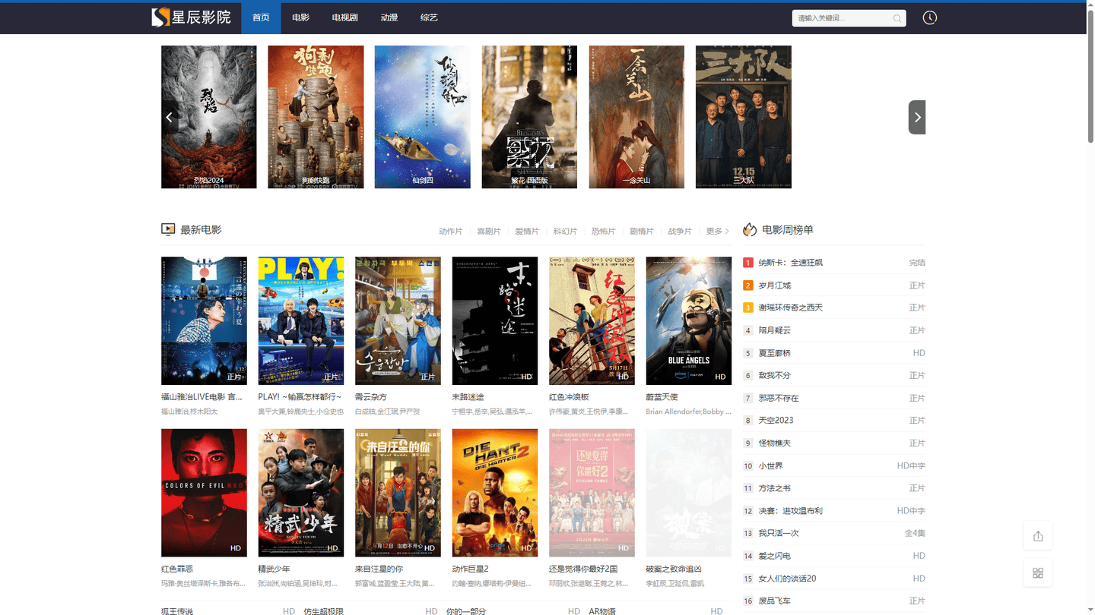Open 狗剩快跑 carousel poster

(316, 117)
